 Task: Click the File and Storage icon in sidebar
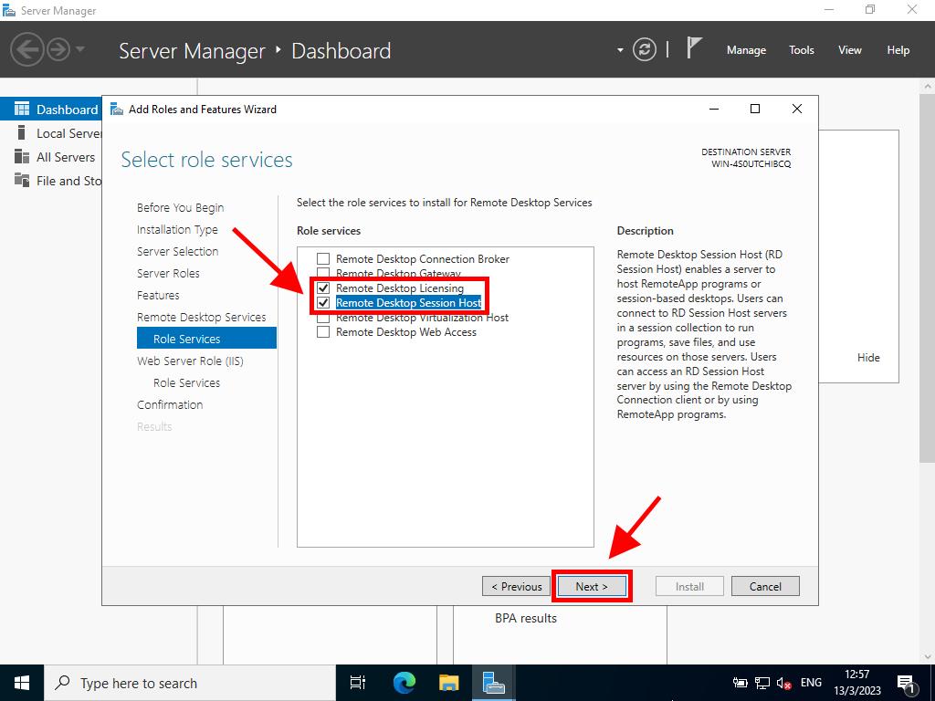pos(22,180)
